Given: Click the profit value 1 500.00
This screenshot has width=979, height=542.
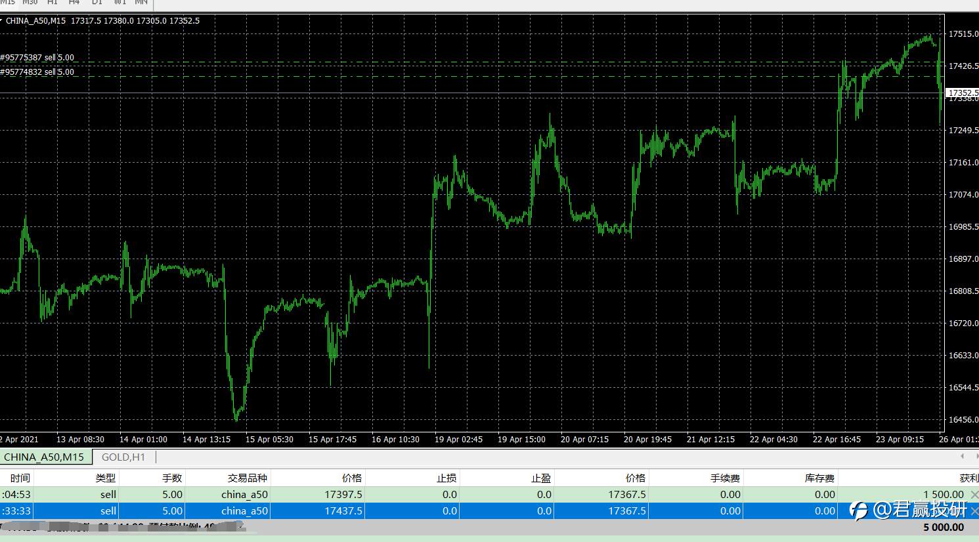Looking at the screenshot, I should coord(944,495).
